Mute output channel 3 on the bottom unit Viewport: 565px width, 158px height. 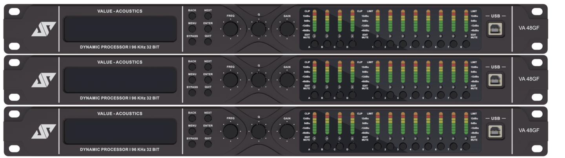(403, 146)
